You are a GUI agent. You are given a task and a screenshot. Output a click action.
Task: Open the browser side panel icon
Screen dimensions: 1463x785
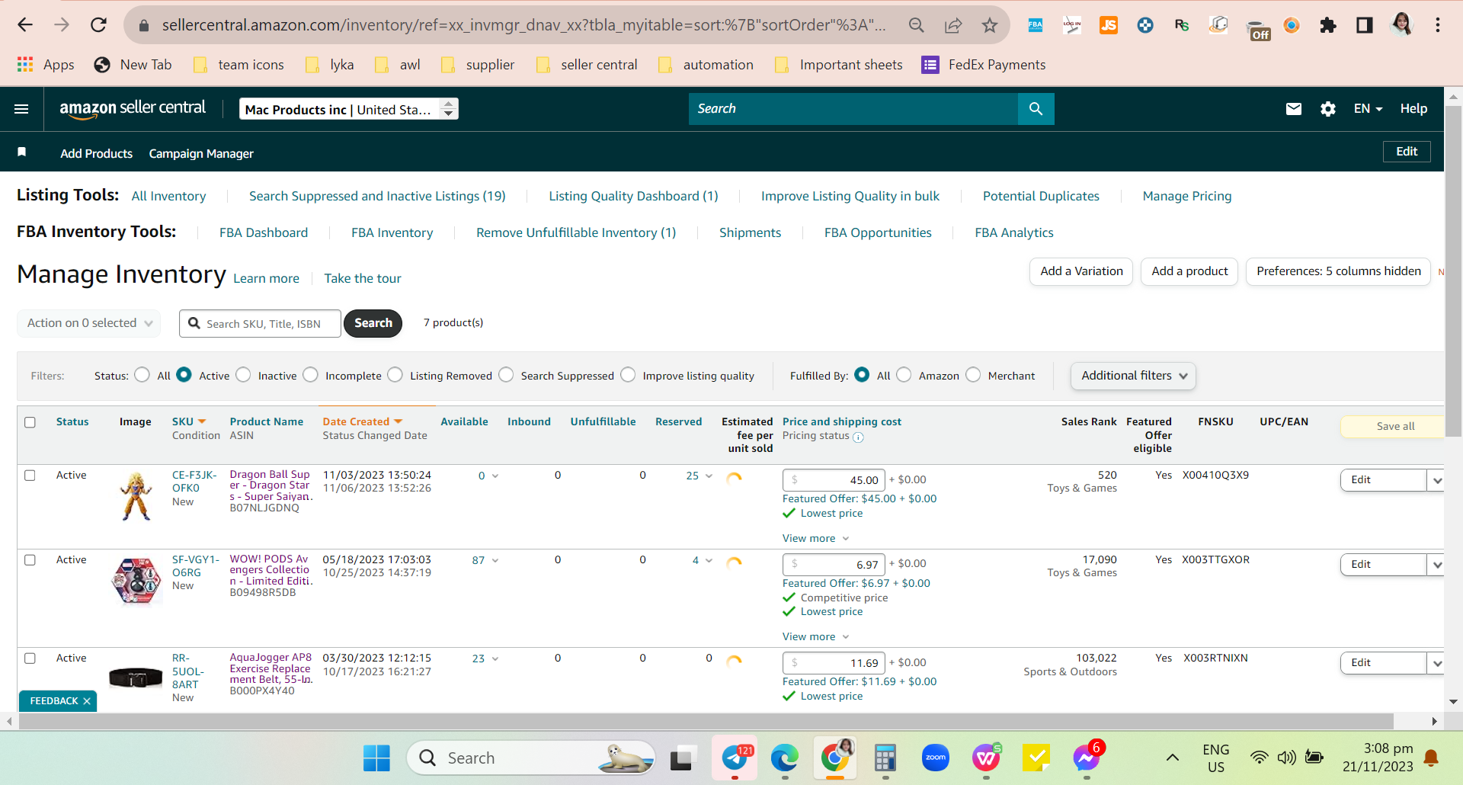(x=1365, y=25)
